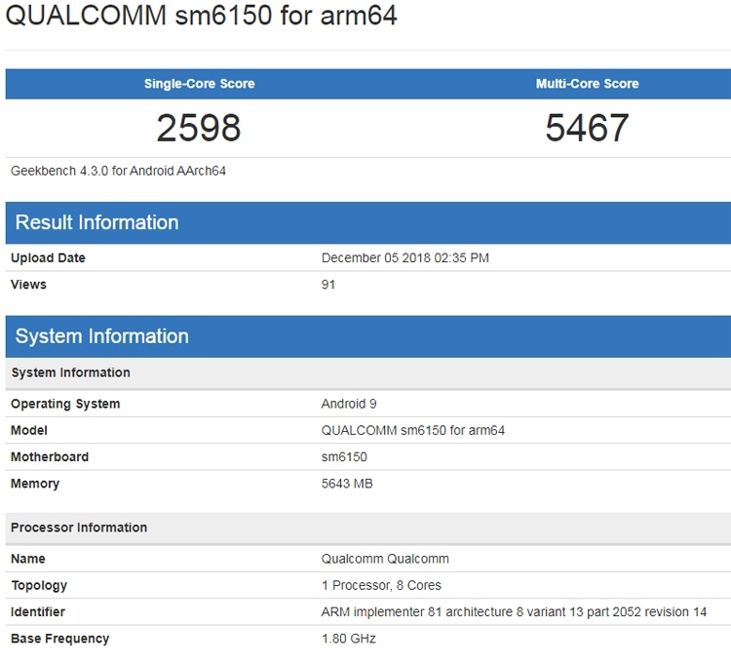Click the 'Memory' label

35,484
